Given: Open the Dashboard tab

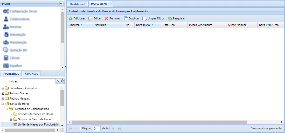Looking at the screenshot, I should pos(77,4).
